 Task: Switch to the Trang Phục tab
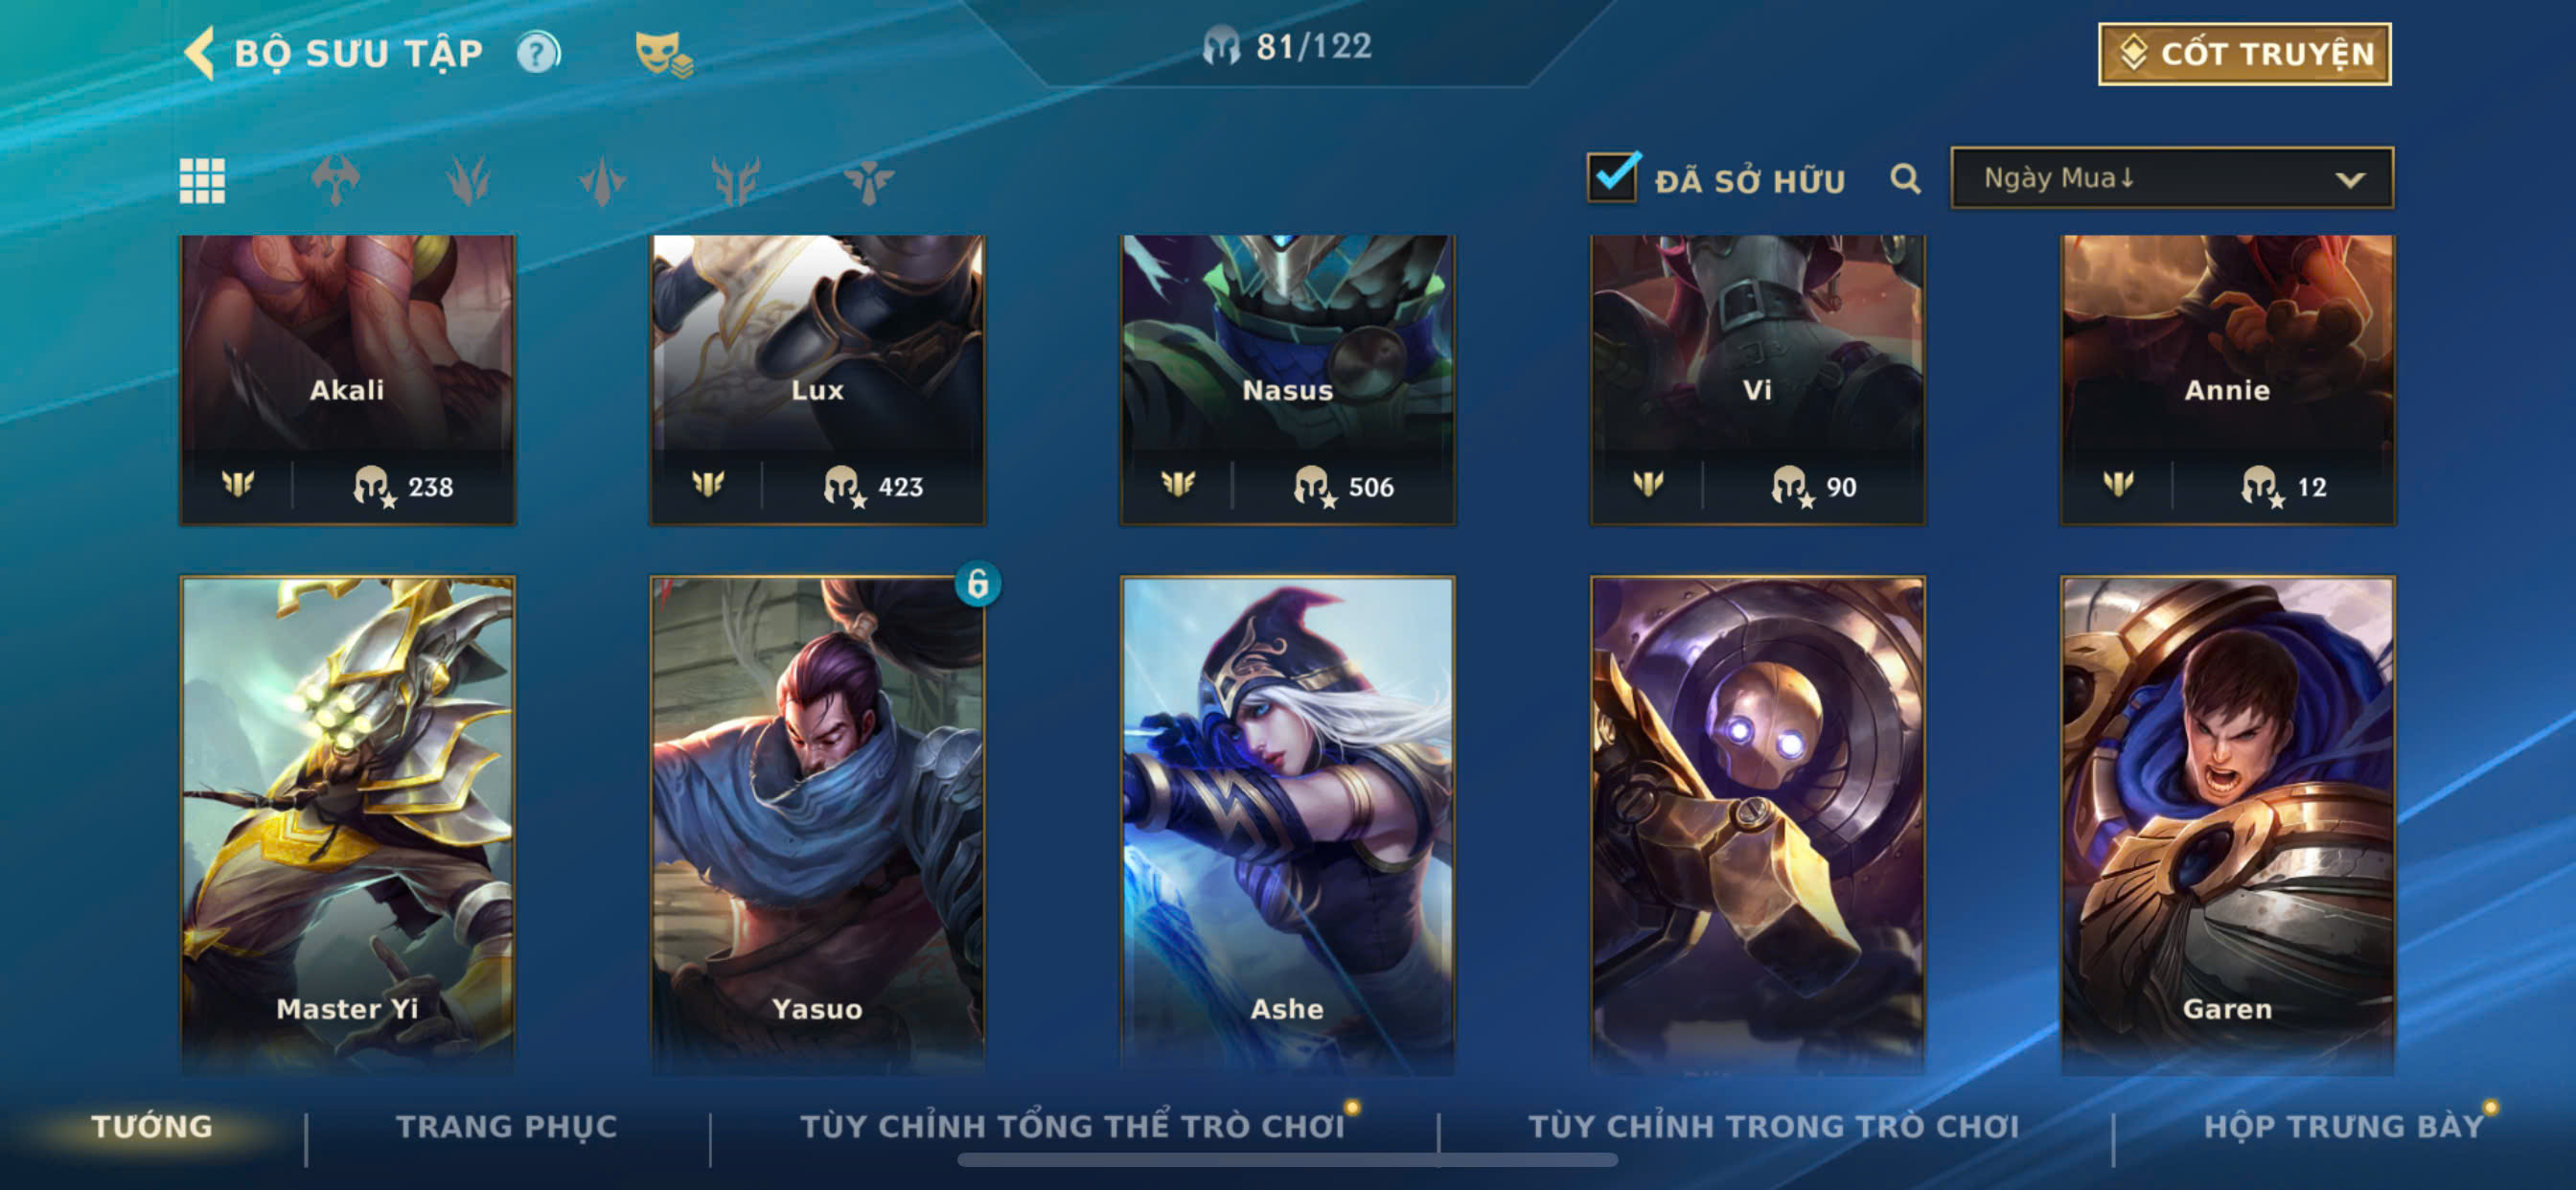[506, 1126]
